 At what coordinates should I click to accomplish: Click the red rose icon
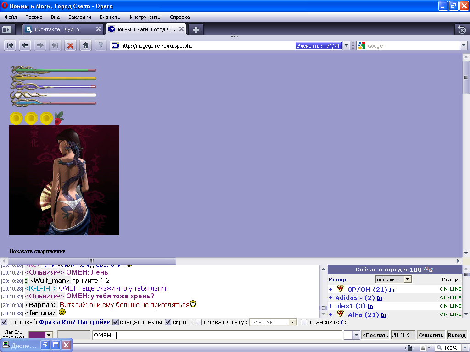(59, 118)
